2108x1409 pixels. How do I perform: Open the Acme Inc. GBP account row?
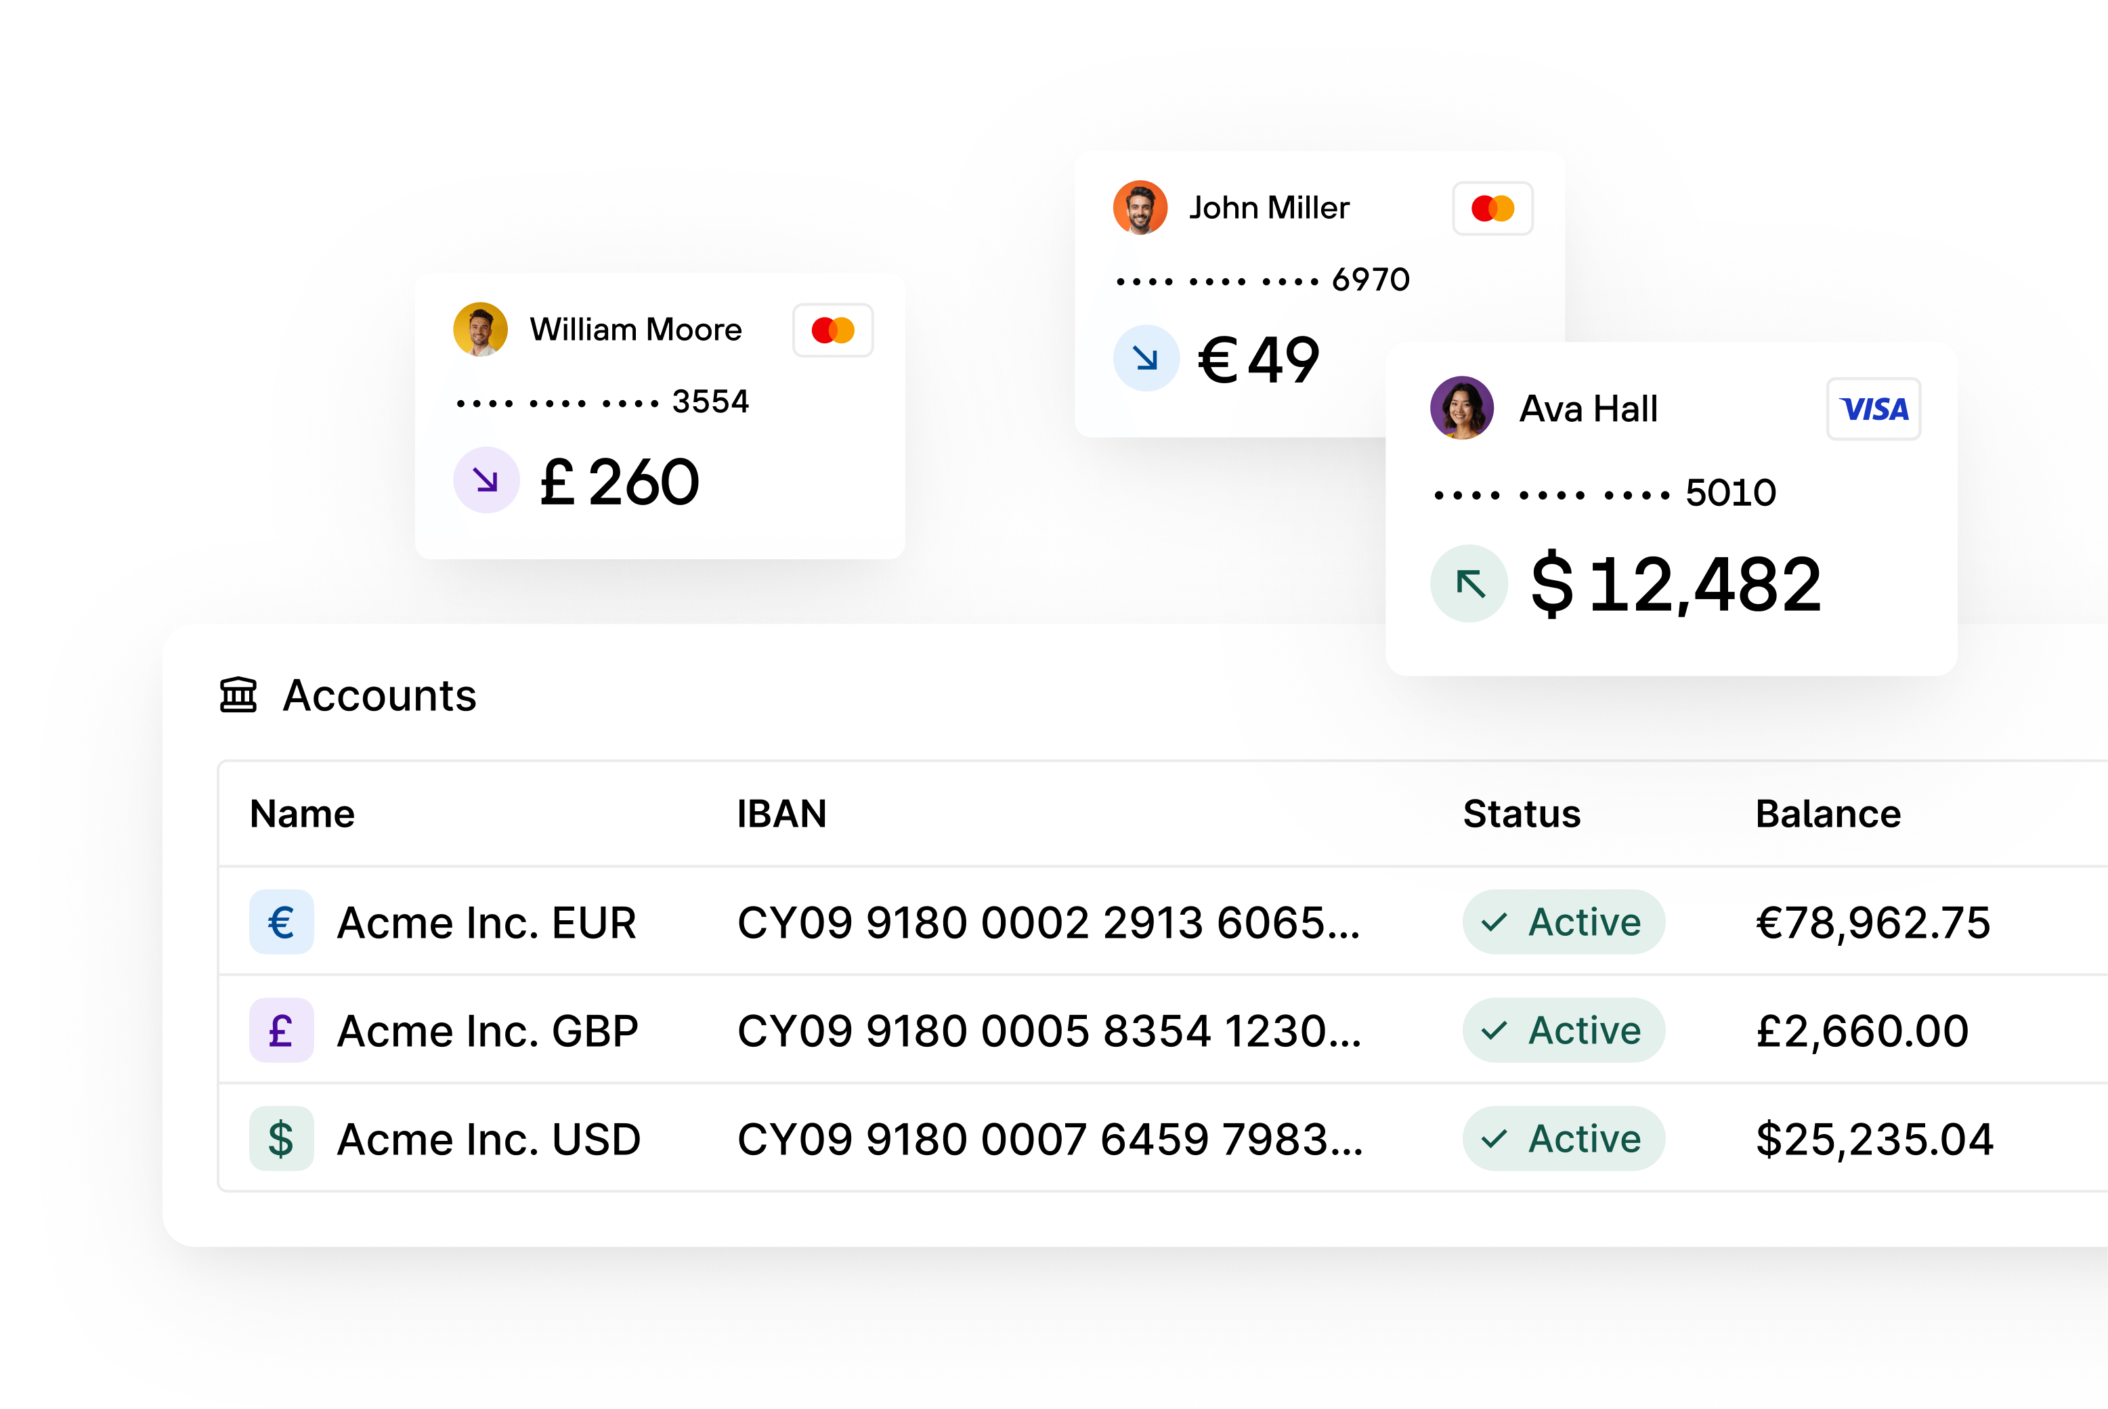pos(488,1031)
